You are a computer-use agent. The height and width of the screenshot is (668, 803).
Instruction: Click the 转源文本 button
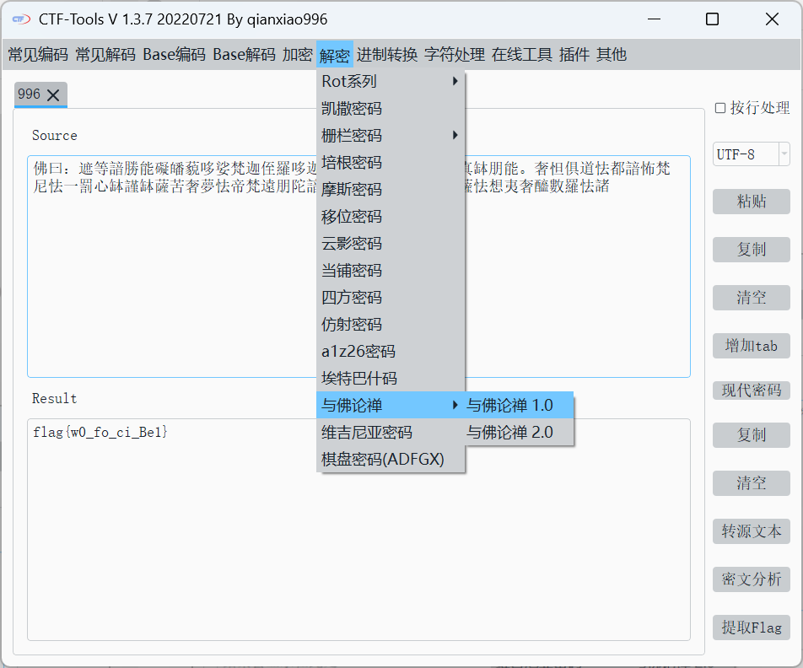751,531
